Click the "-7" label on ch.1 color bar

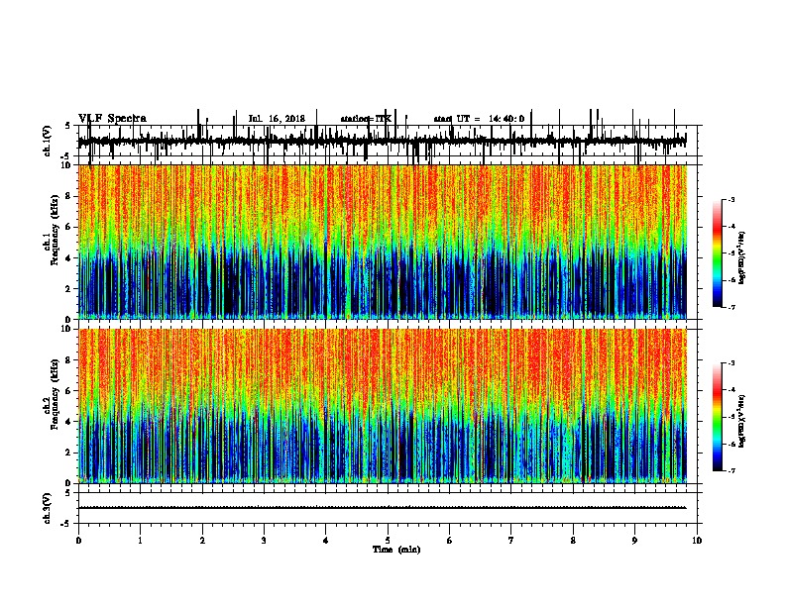(x=731, y=307)
